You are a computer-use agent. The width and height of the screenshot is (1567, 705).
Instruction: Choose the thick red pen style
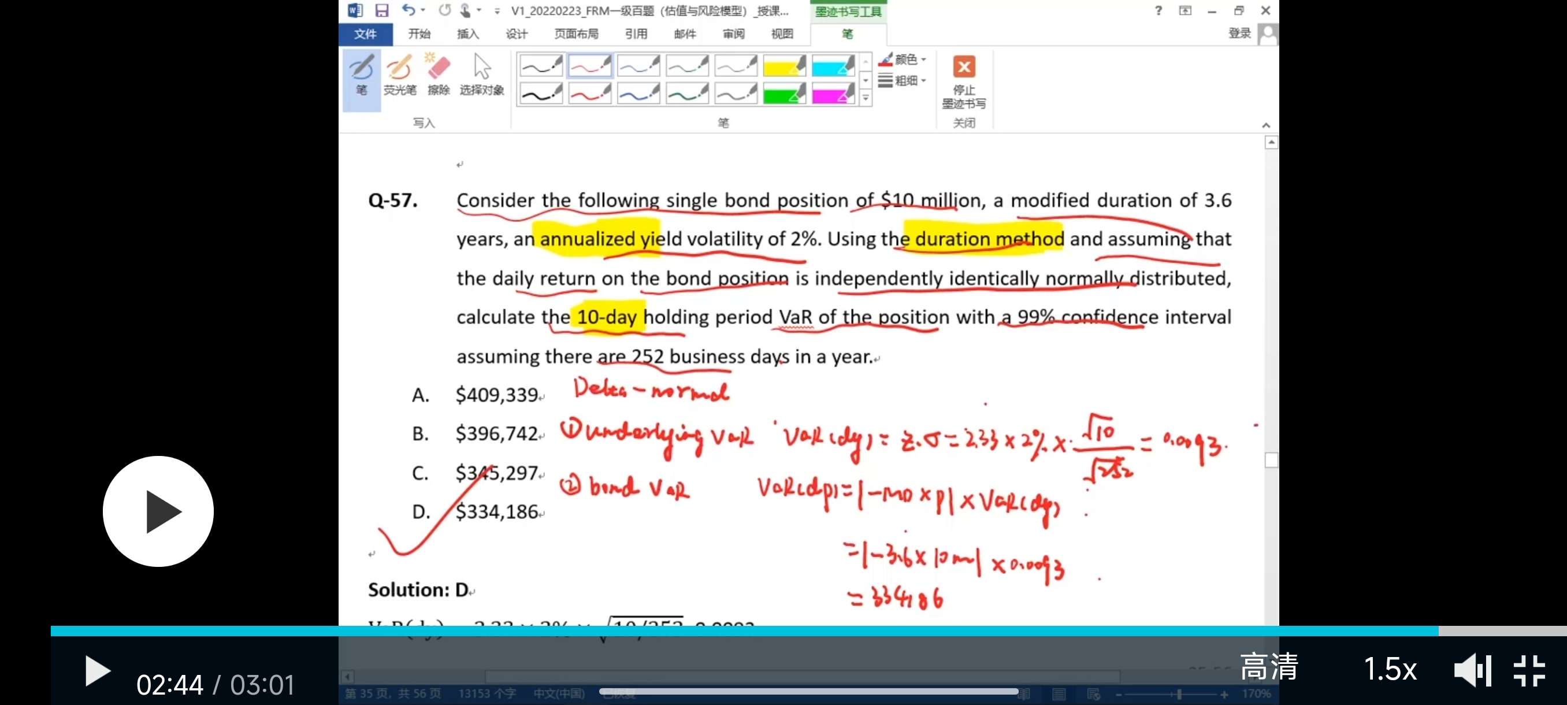pos(589,94)
